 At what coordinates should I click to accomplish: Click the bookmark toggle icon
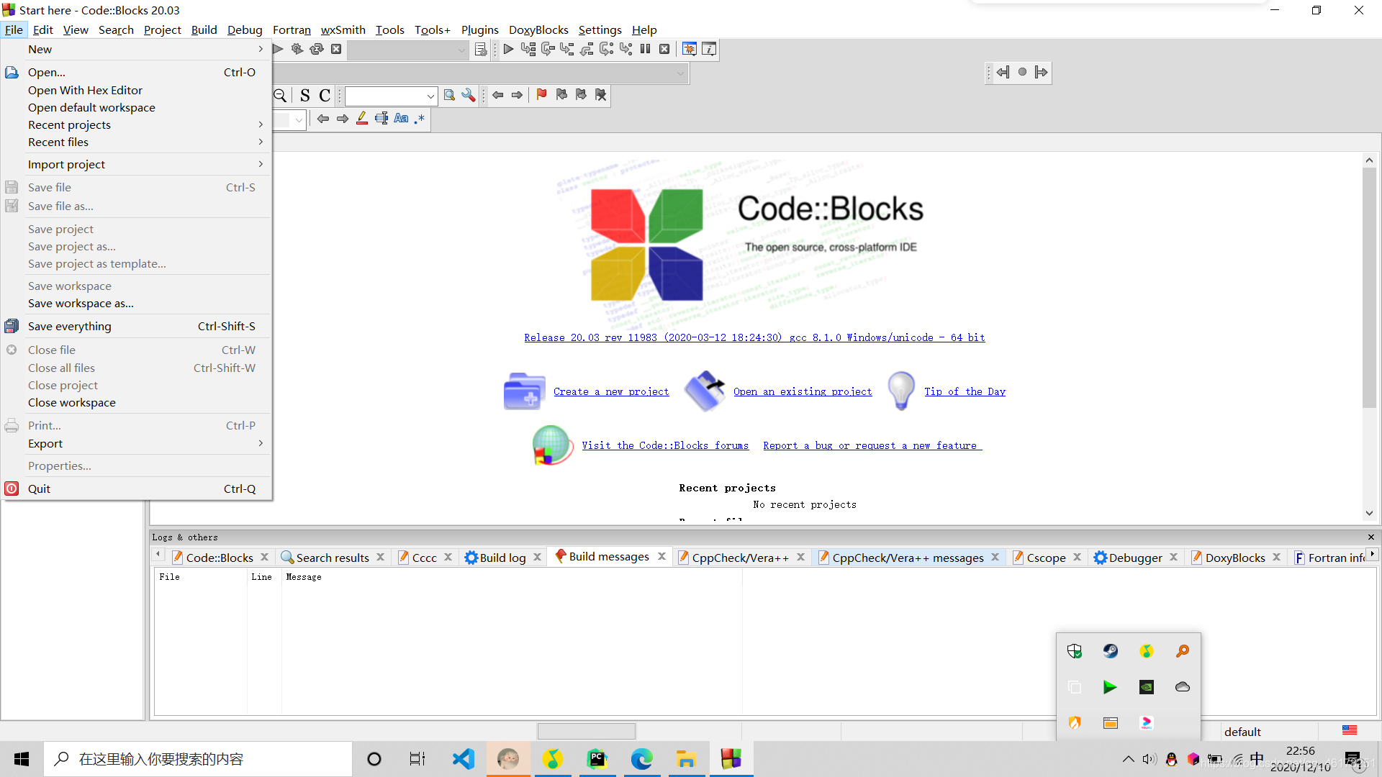tap(541, 94)
